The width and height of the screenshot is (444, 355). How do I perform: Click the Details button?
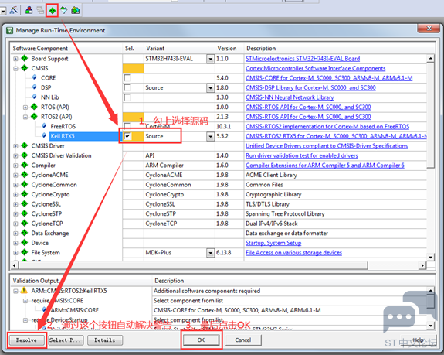coord(105,340)
